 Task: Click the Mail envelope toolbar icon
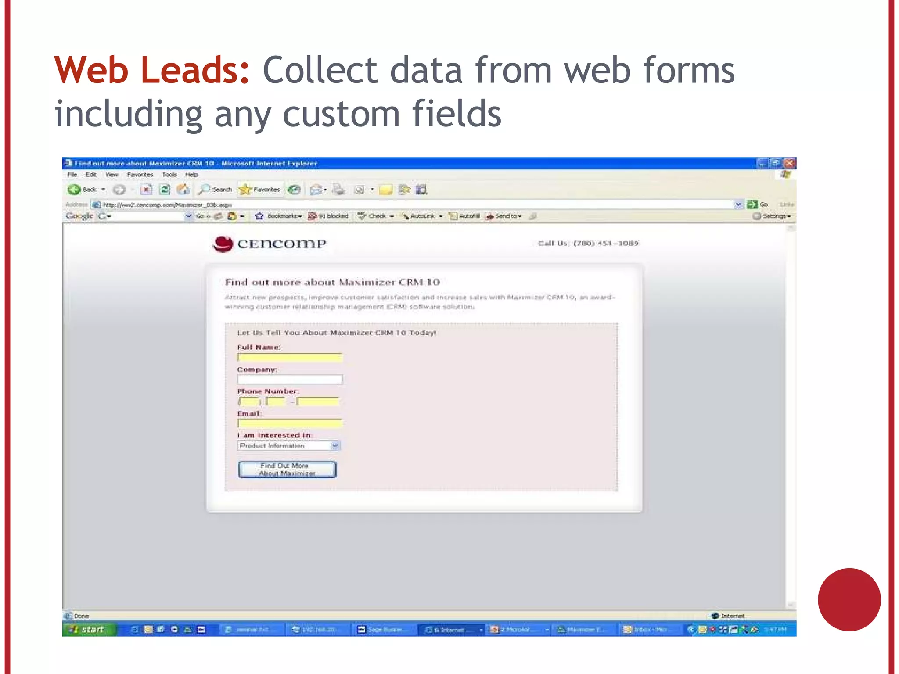coord(316,190)
